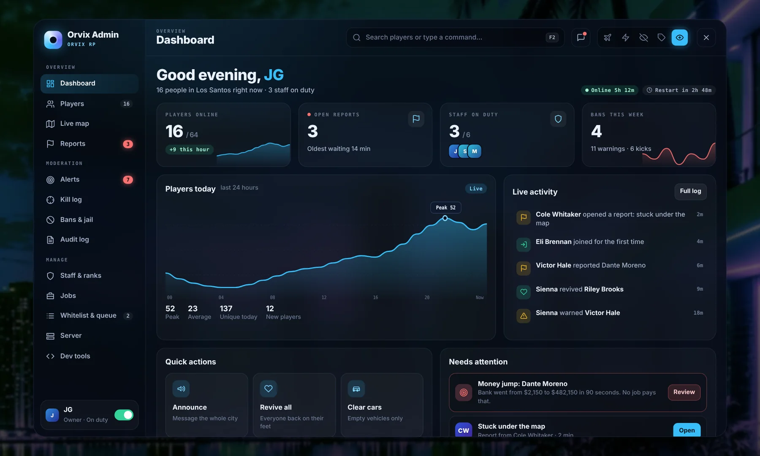Toggle the JG on-duty switch

pos(124,415)
